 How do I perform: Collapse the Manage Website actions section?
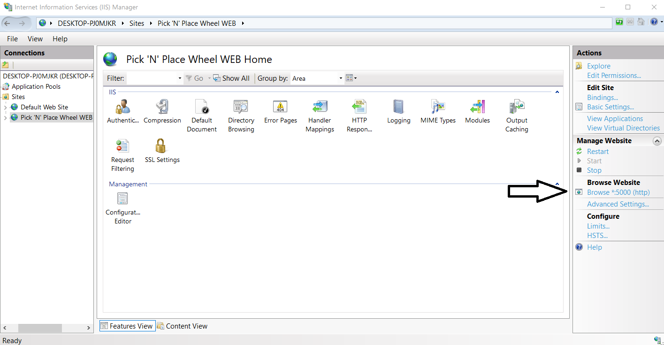(657, 141)
